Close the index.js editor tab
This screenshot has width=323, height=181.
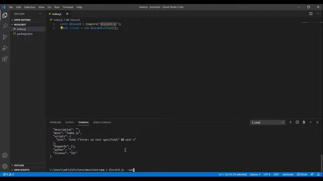pos(67,14)
